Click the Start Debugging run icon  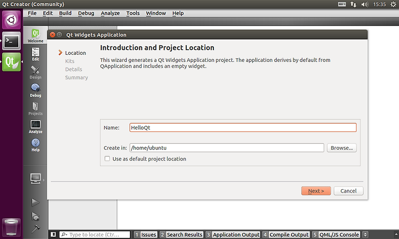(x=35, y=216)
